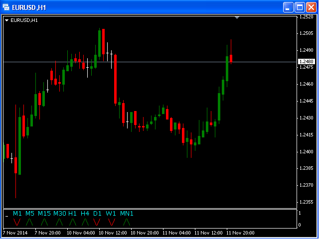Click the 11 Nov 12:00 time label

coord(209,233)
